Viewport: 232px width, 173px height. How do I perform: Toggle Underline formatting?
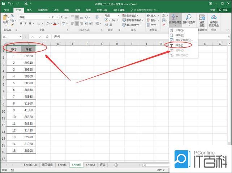coord(30,24)
